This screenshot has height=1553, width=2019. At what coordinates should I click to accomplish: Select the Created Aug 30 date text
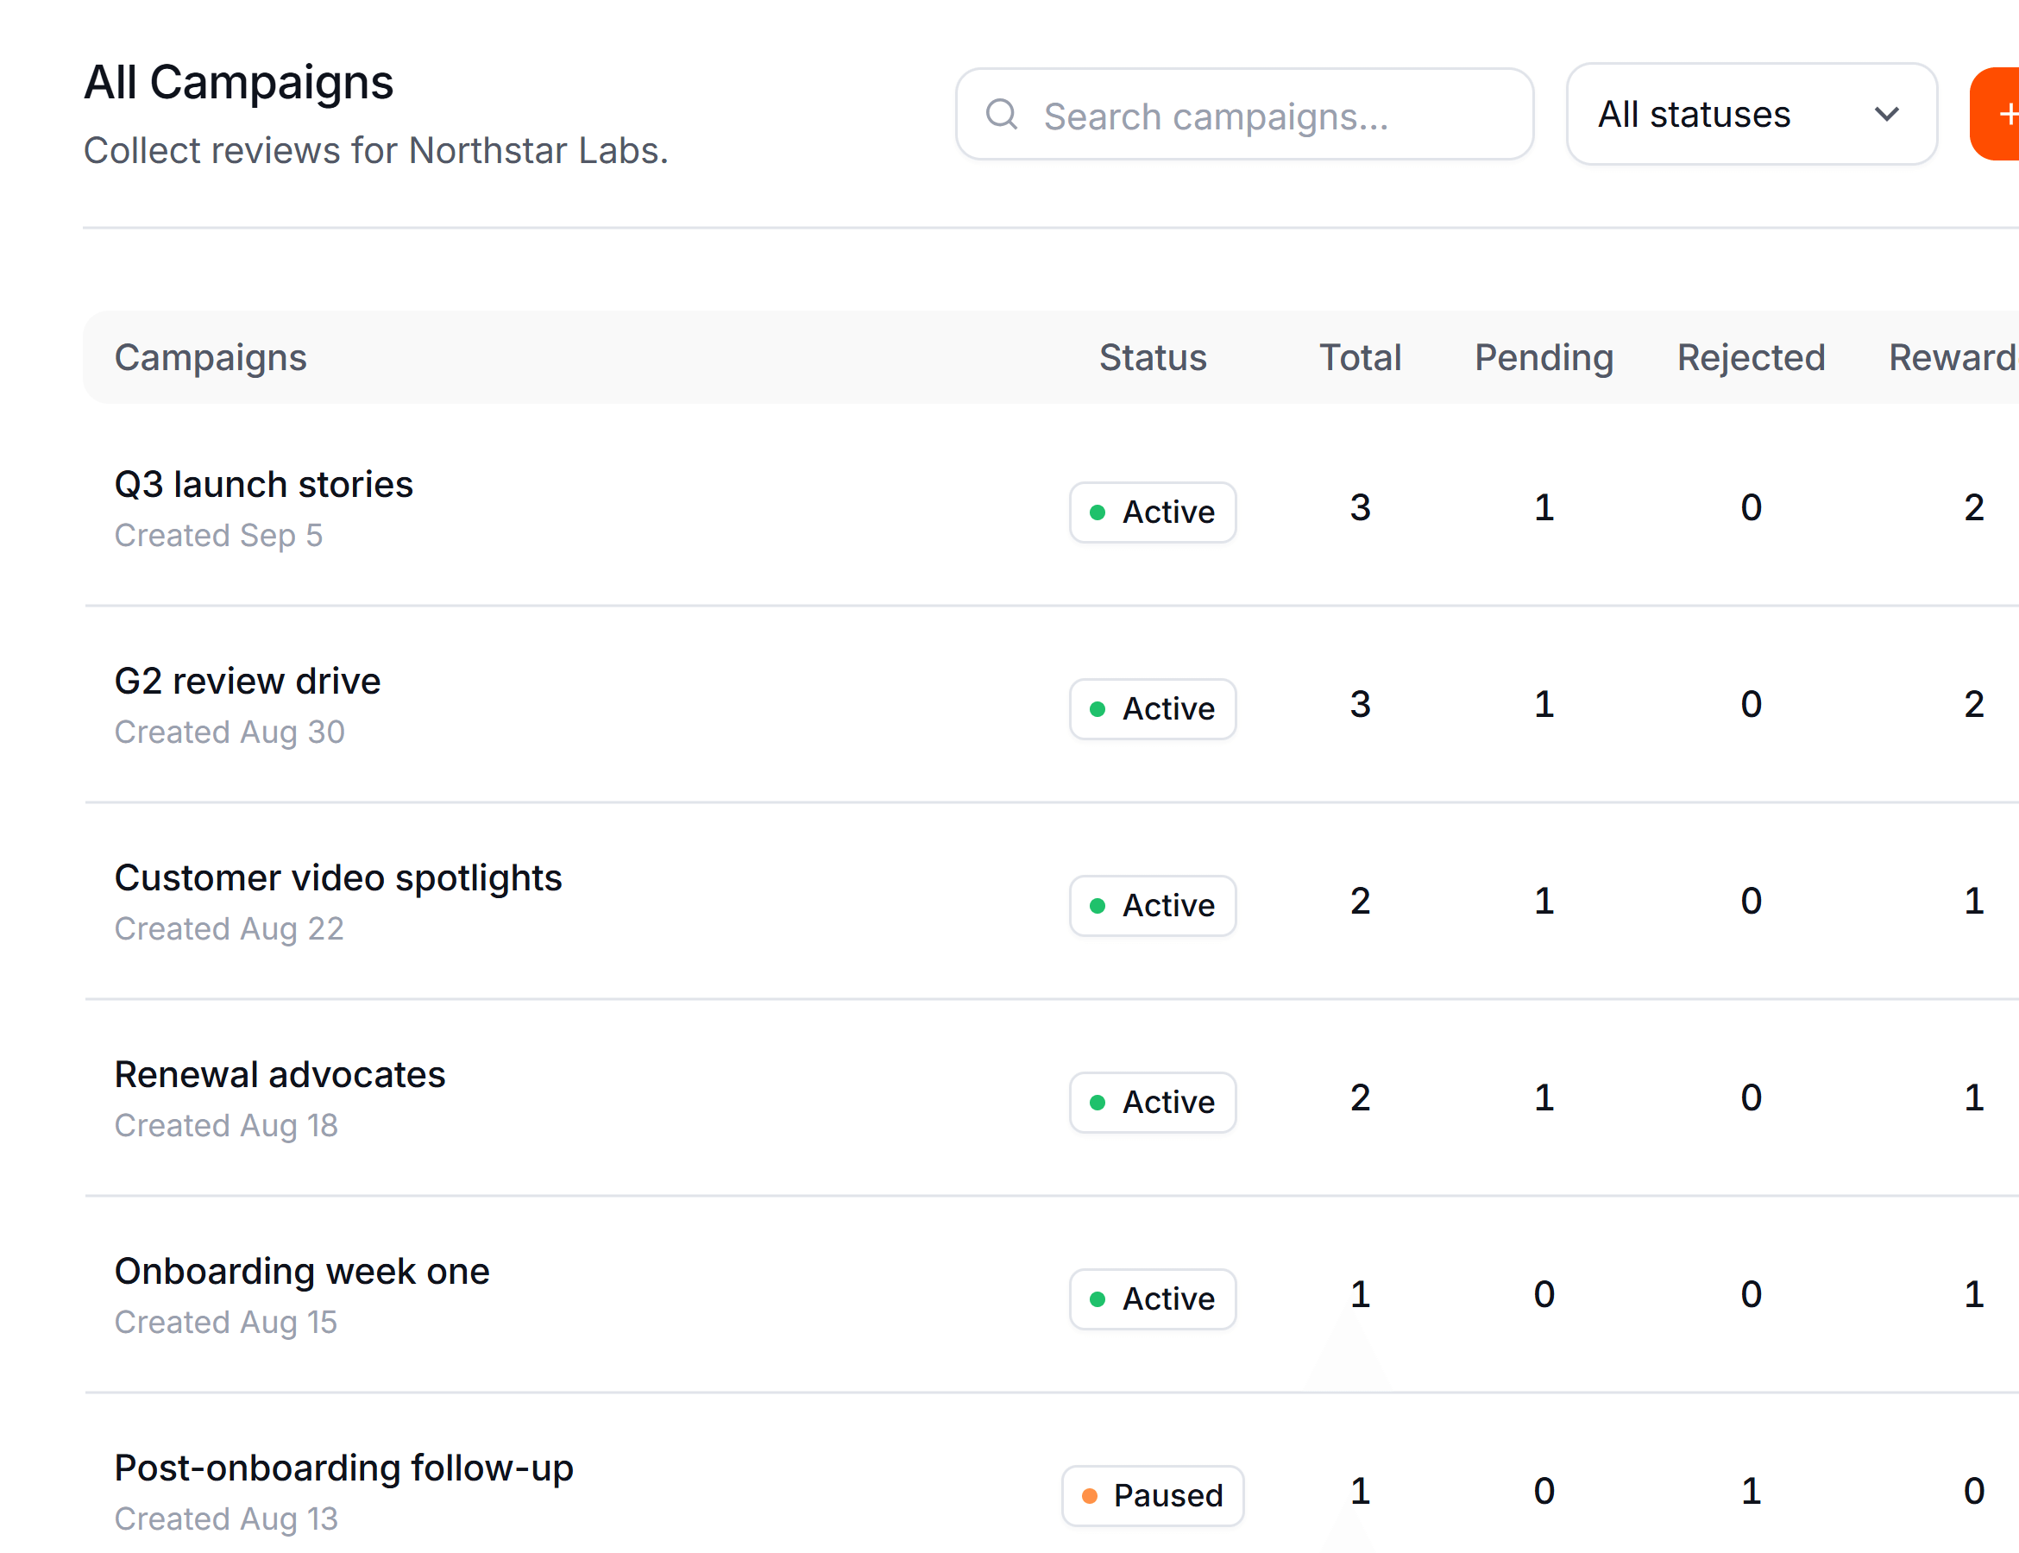tap(230, 732)
